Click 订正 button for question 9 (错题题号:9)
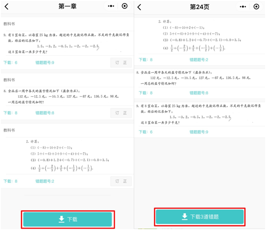 click(x=121, y=63)
